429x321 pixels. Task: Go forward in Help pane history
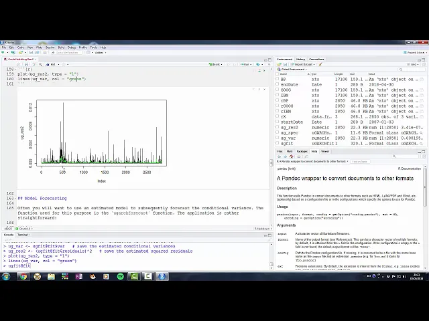point(285,156)
